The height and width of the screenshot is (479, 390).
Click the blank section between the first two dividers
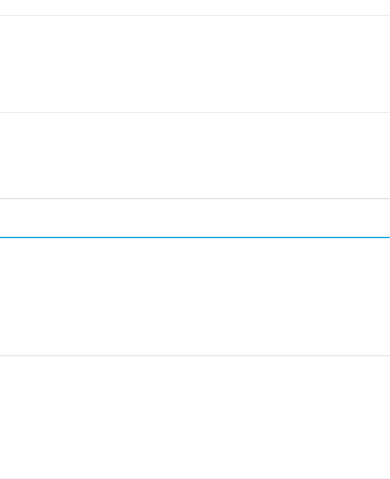pyautogui.click(x=195, y=64)
